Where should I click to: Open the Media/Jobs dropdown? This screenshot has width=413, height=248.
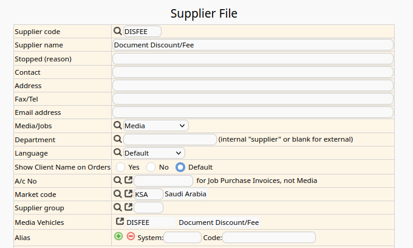(x=155, y=125)
